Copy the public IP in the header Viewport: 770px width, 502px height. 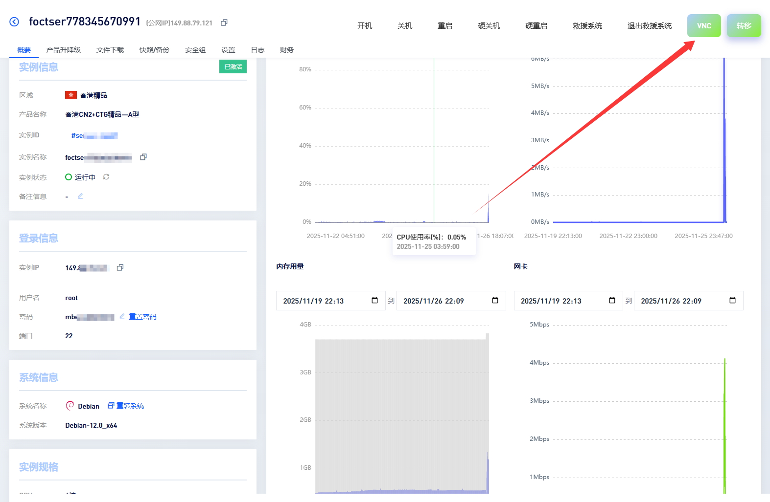224,22
